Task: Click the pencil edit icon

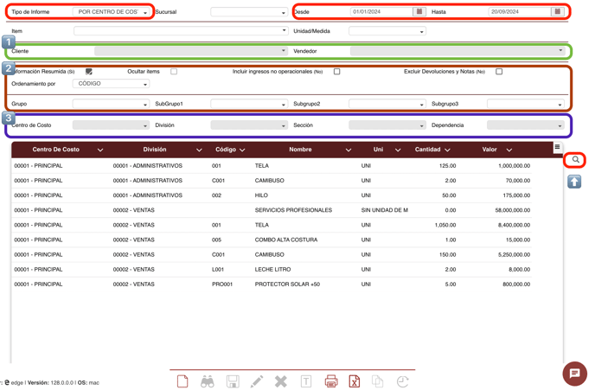Action: click(257, 381)
